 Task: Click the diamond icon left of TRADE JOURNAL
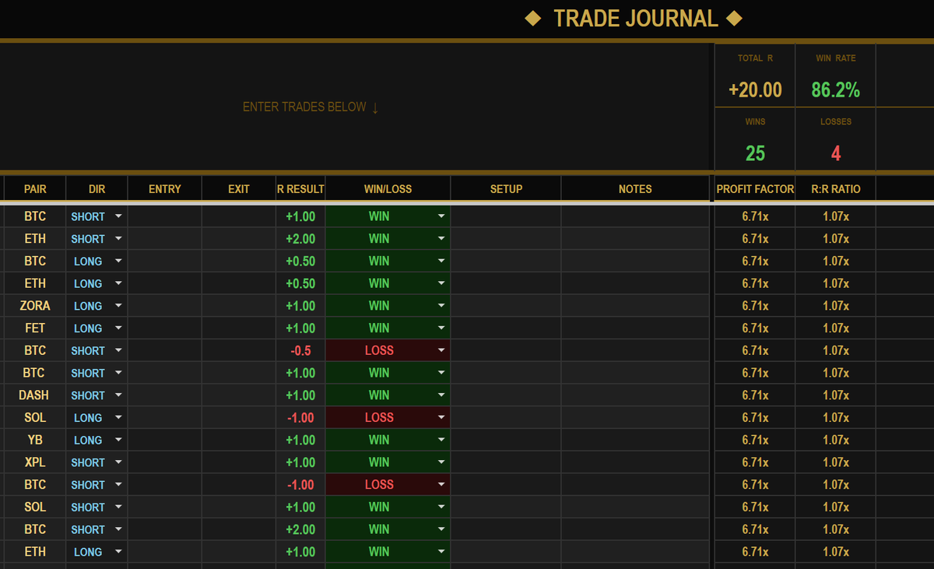[533, 18]
